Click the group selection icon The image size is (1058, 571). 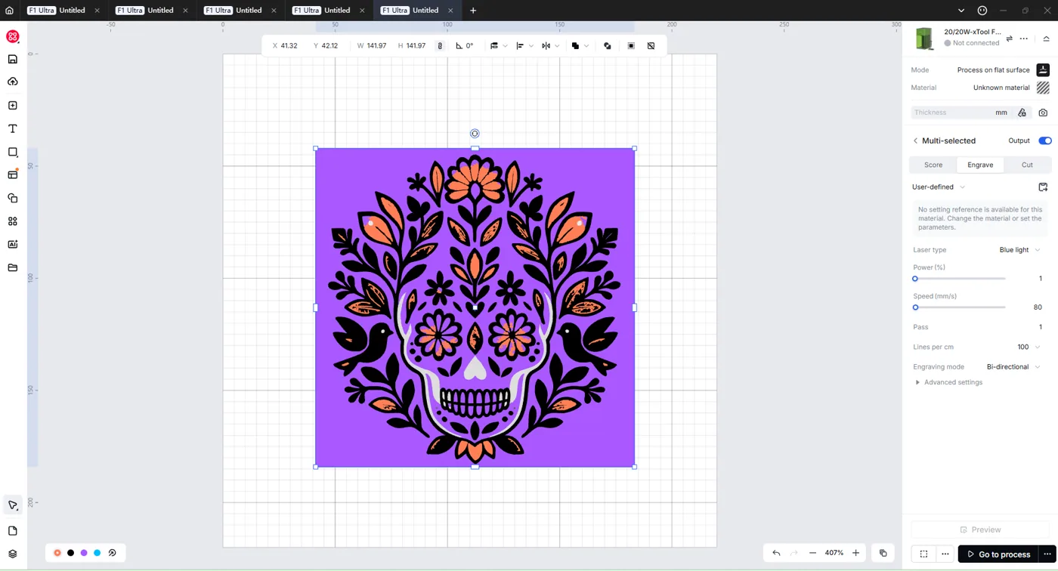click(x=631, y=46)
